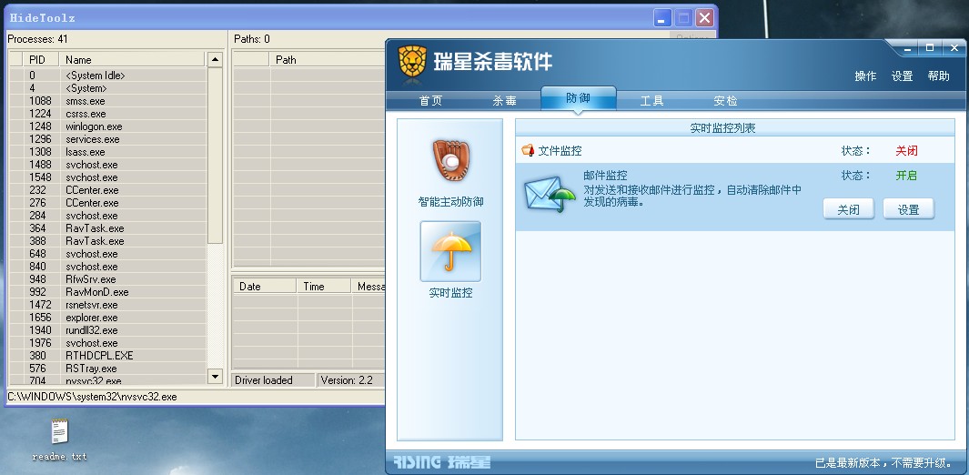Open the 帮助 menu

[939, 76]
